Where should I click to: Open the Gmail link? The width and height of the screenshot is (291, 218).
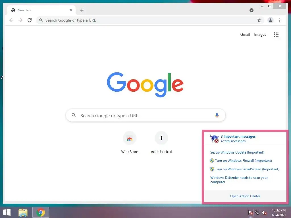coord(245,34)
